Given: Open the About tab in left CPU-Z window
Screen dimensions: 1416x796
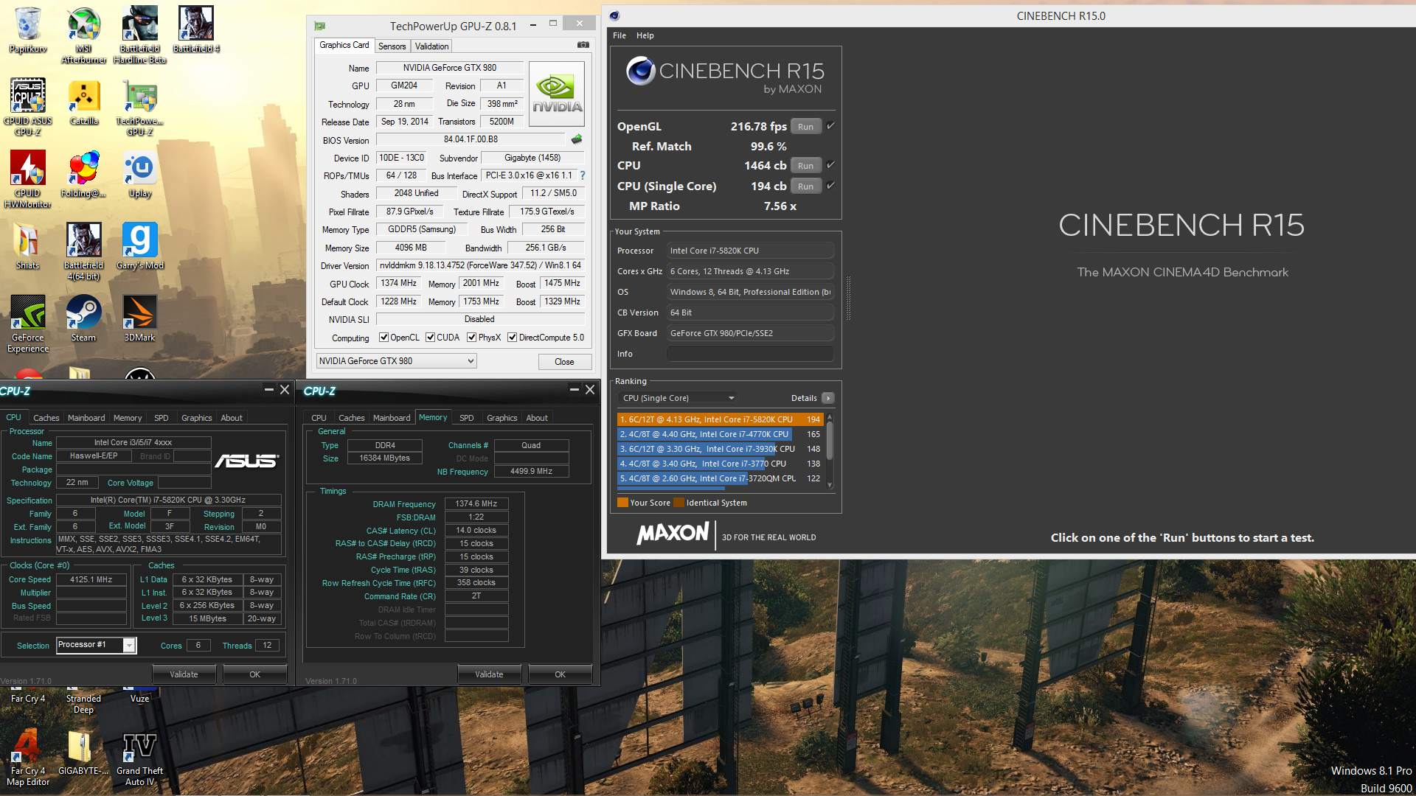Looking at the screenshot, I should pos(232,418).
